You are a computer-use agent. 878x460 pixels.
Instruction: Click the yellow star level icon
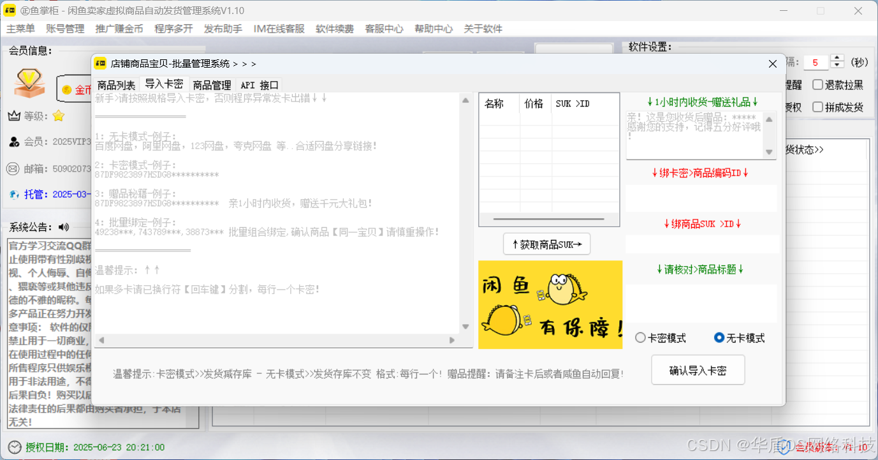[x=59, y=115]
